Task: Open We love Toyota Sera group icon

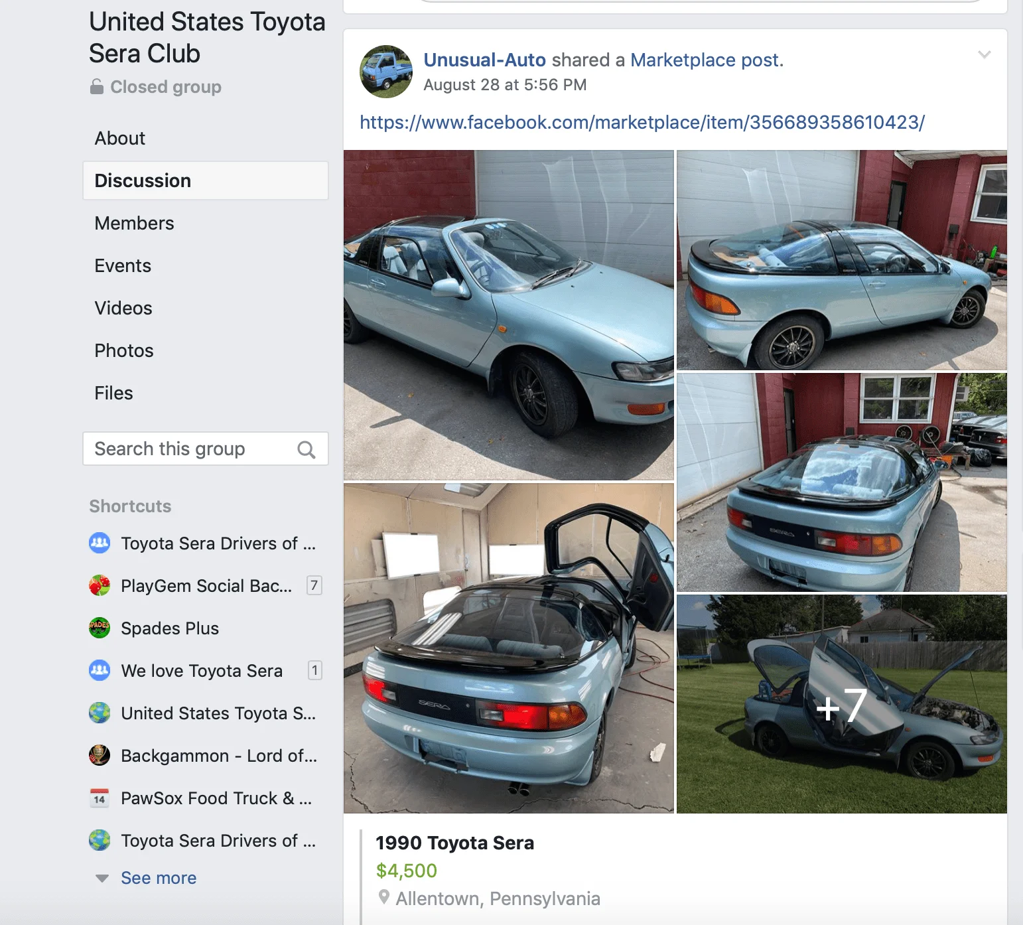Action: (100, 670)
